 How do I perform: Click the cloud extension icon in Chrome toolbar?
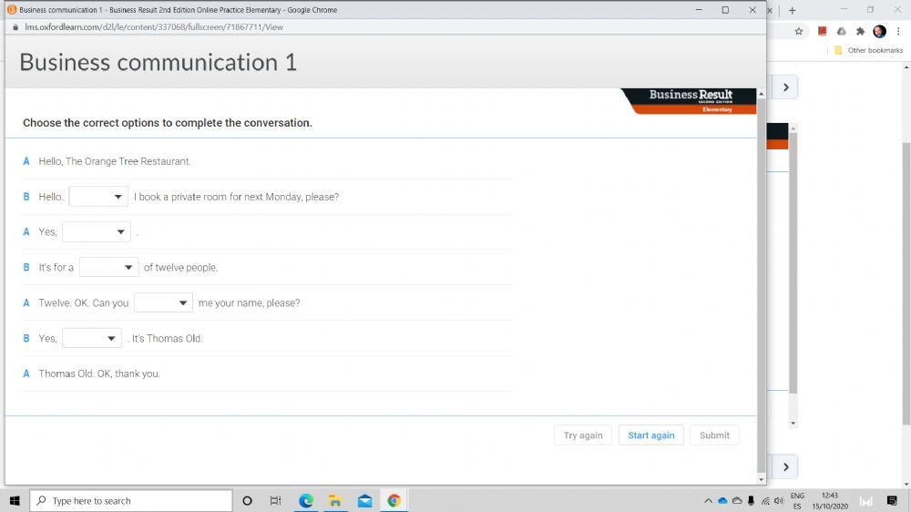(x=841, y=31)
